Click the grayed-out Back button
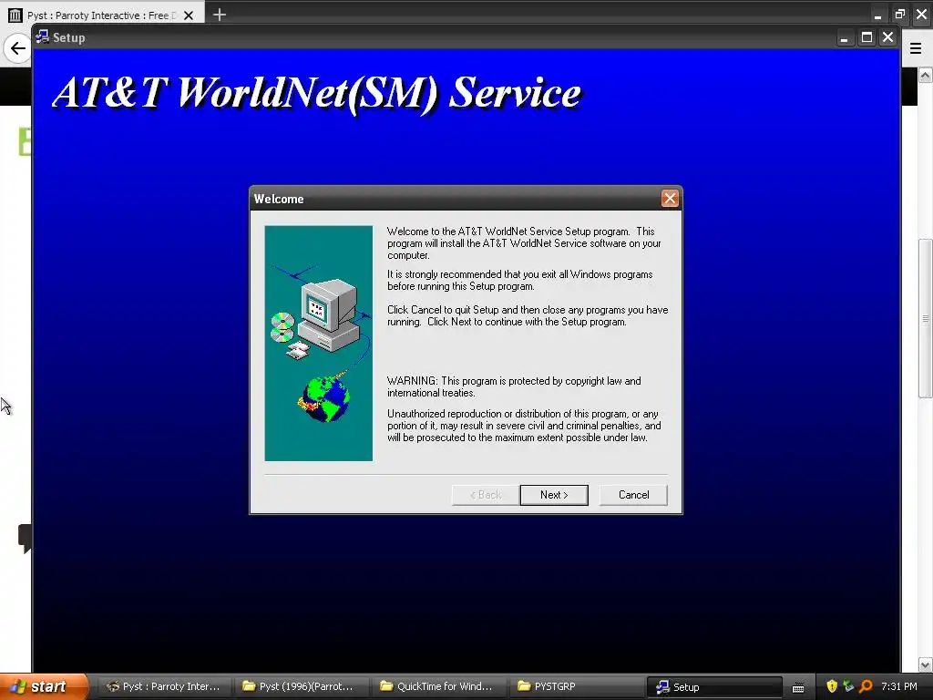This screenshot has height=700, width=933. coord(486,495)
